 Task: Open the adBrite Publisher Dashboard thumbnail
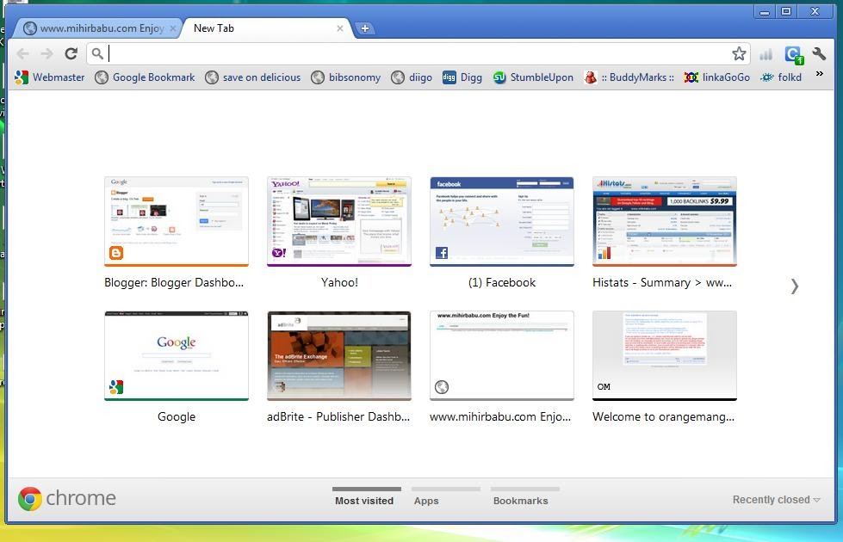pos(339,355)
